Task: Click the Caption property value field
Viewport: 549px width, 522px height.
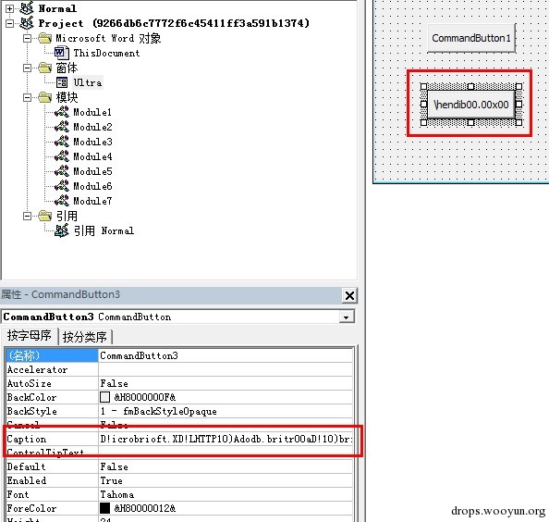Action: [x=226, y=439]
